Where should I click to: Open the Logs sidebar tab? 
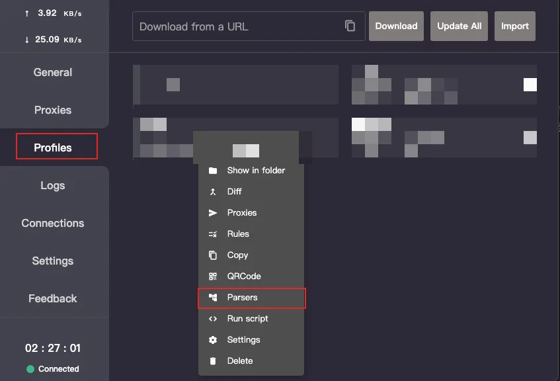point(53,185)
